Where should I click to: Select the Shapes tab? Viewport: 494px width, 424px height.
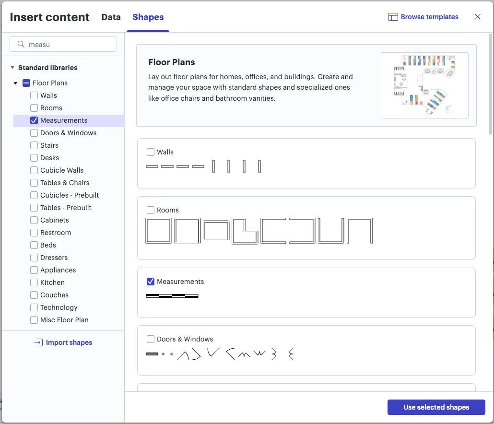(148, 17)
